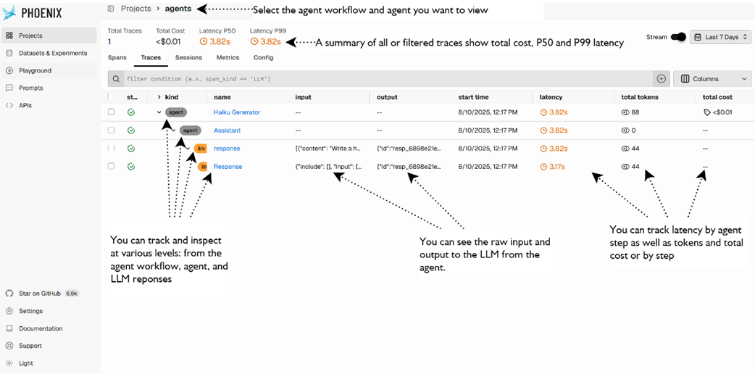
Task: Select all rows with header checkbox
Action: pyautogui.click(x=111, y=96)
